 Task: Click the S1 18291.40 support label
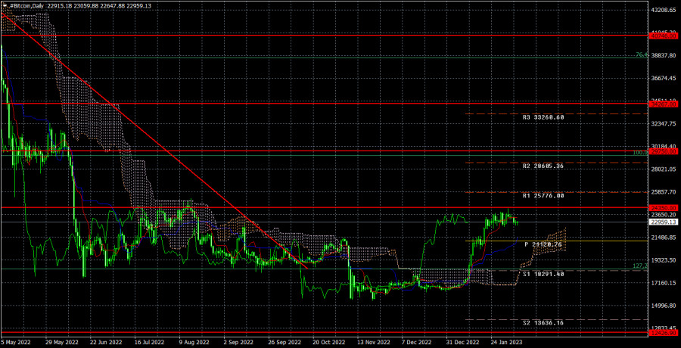tap(543, 274)
